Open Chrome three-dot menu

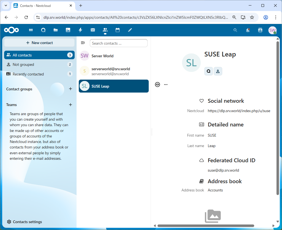(275, 17)
